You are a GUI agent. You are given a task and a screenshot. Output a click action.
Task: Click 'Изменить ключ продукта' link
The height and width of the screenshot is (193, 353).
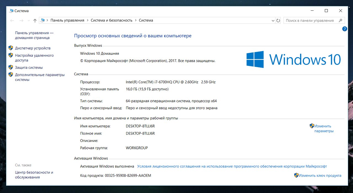(x=320, y=175)
